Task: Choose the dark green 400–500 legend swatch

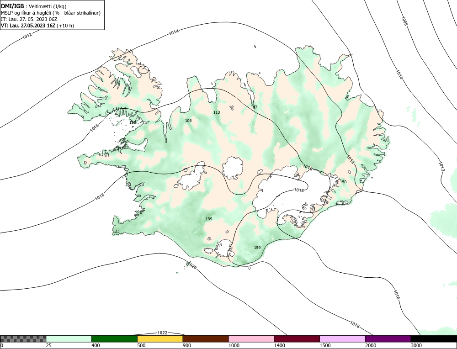Action: click(x=114, y=338)
